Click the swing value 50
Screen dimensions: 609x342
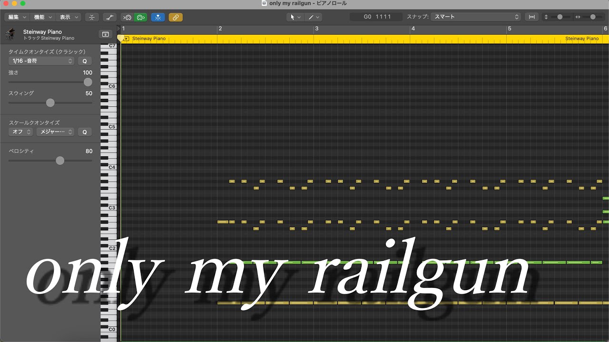[x=89, y=94]
